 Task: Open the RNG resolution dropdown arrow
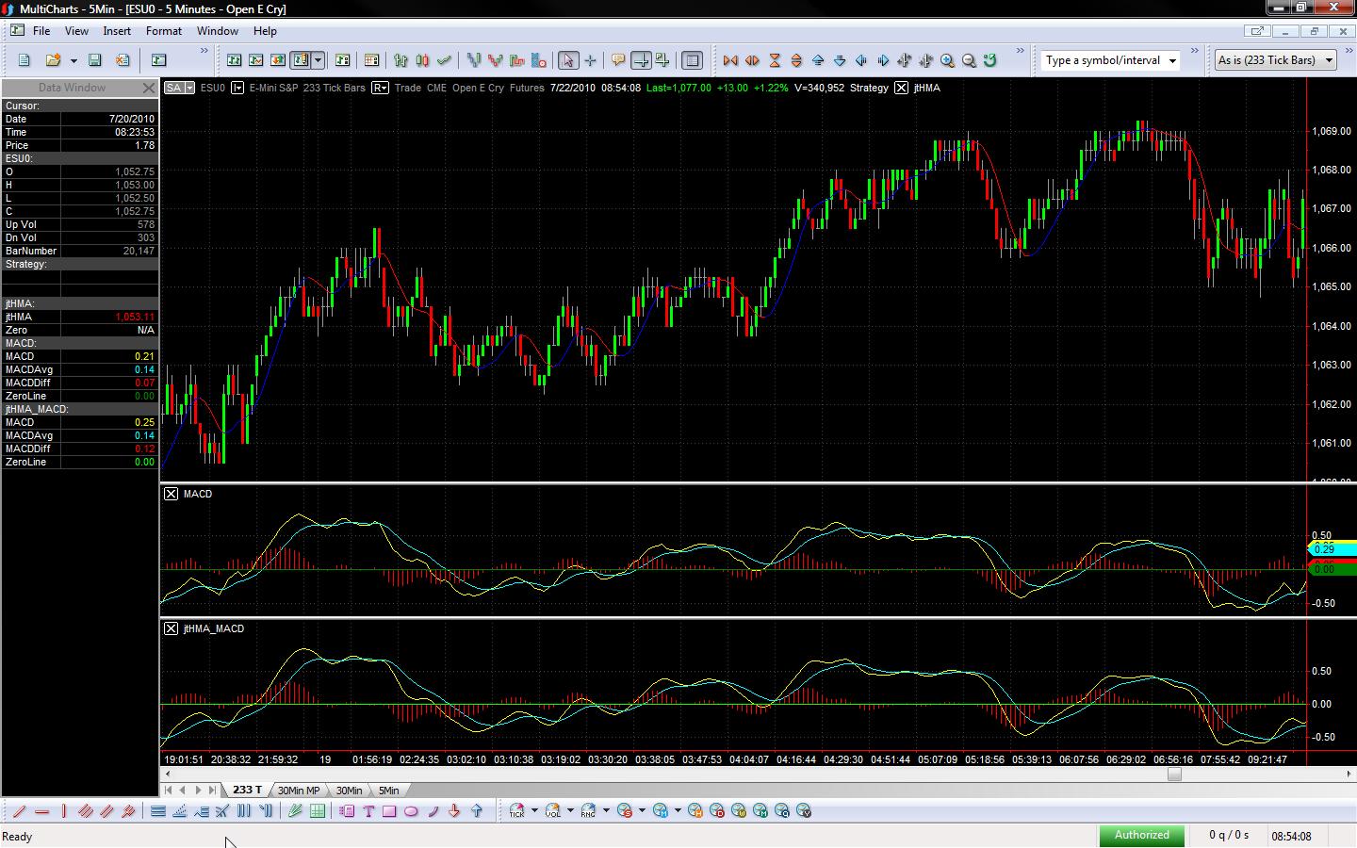pos(606,811)
